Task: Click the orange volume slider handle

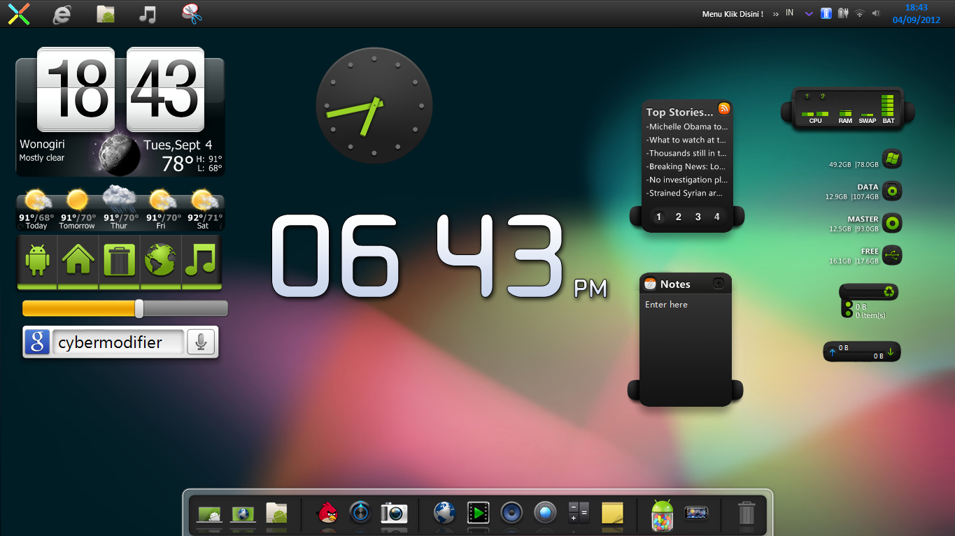Action: click(139, 308)
